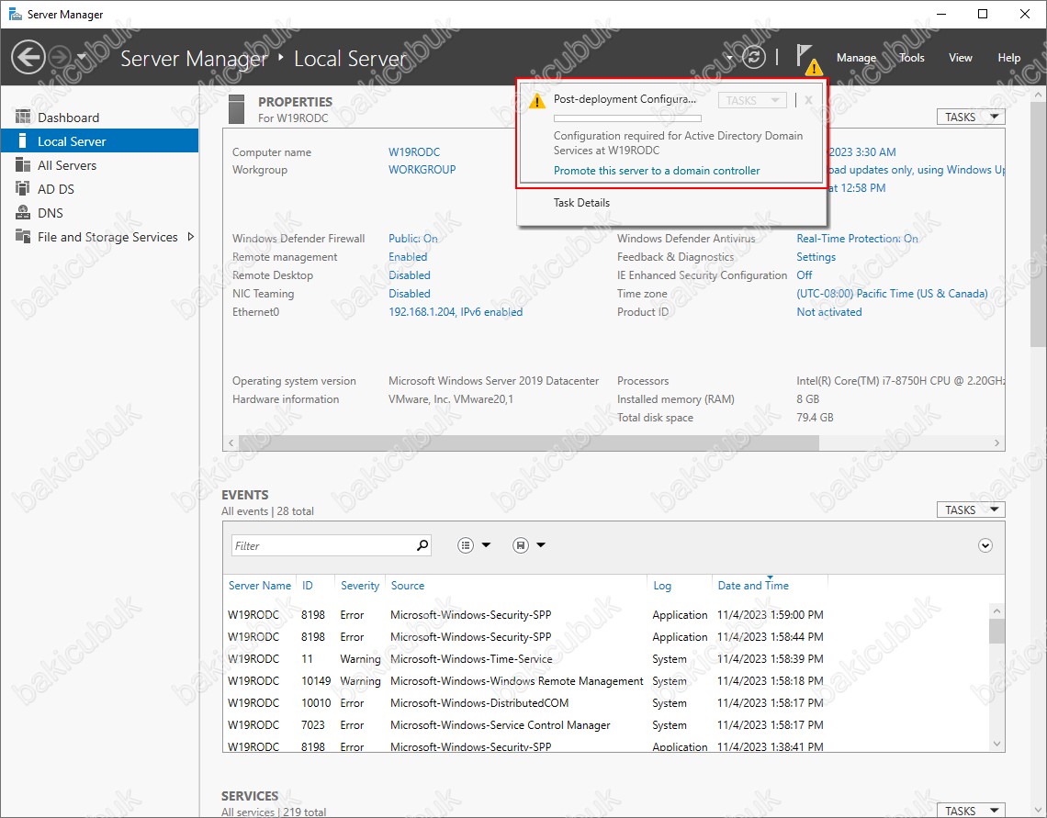Click the yellow warning icon in notification
Screen dimensions: 1047x818
(537, 101)
